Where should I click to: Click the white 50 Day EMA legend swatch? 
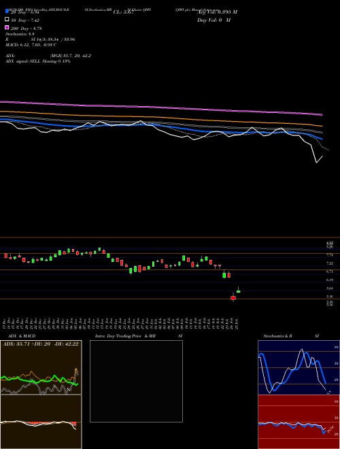click(7, 20)
